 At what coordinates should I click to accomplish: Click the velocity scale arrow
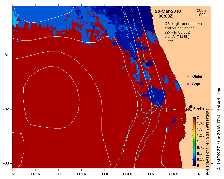click(x=171, y=41)
